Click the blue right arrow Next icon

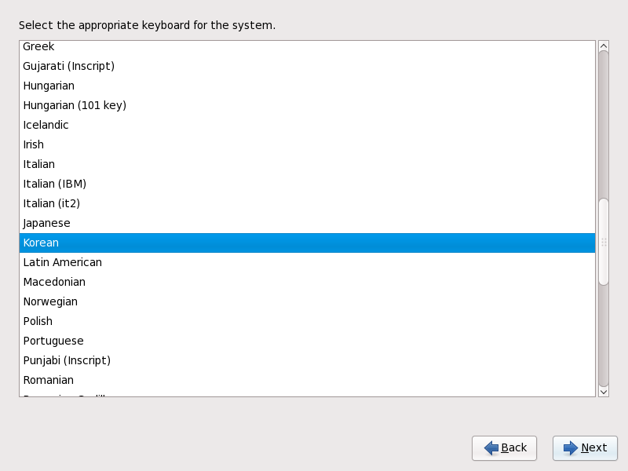(x=571, y=447)
